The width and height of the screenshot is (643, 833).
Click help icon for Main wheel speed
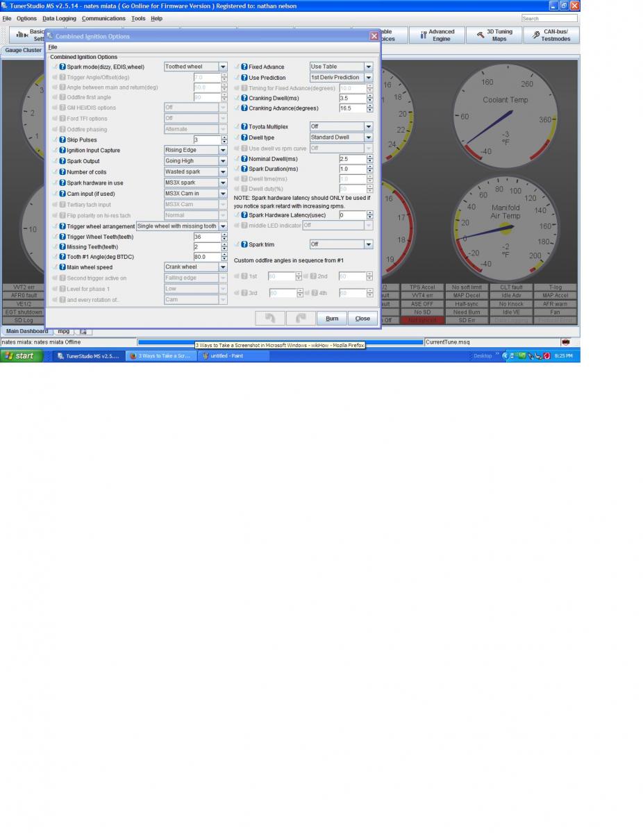[62, 267]
